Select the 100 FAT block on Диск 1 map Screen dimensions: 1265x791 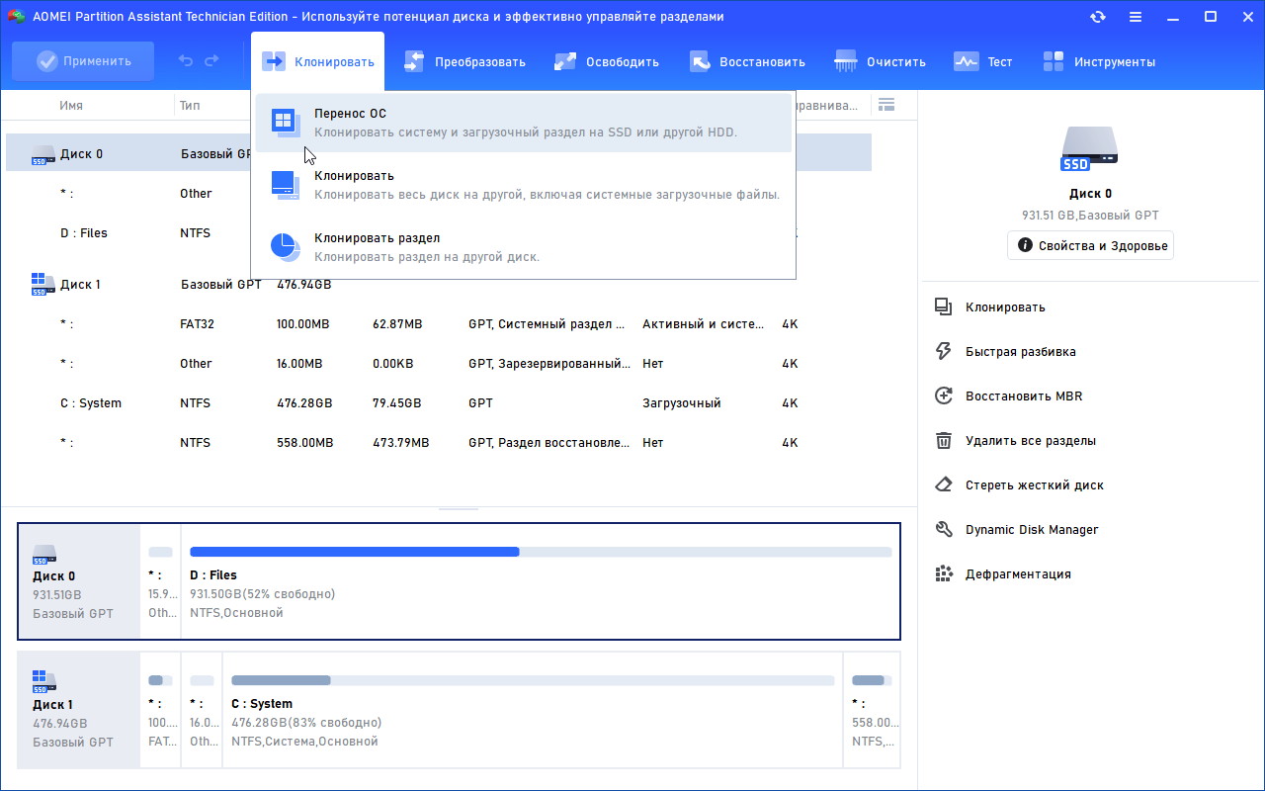tap(160, 710)
